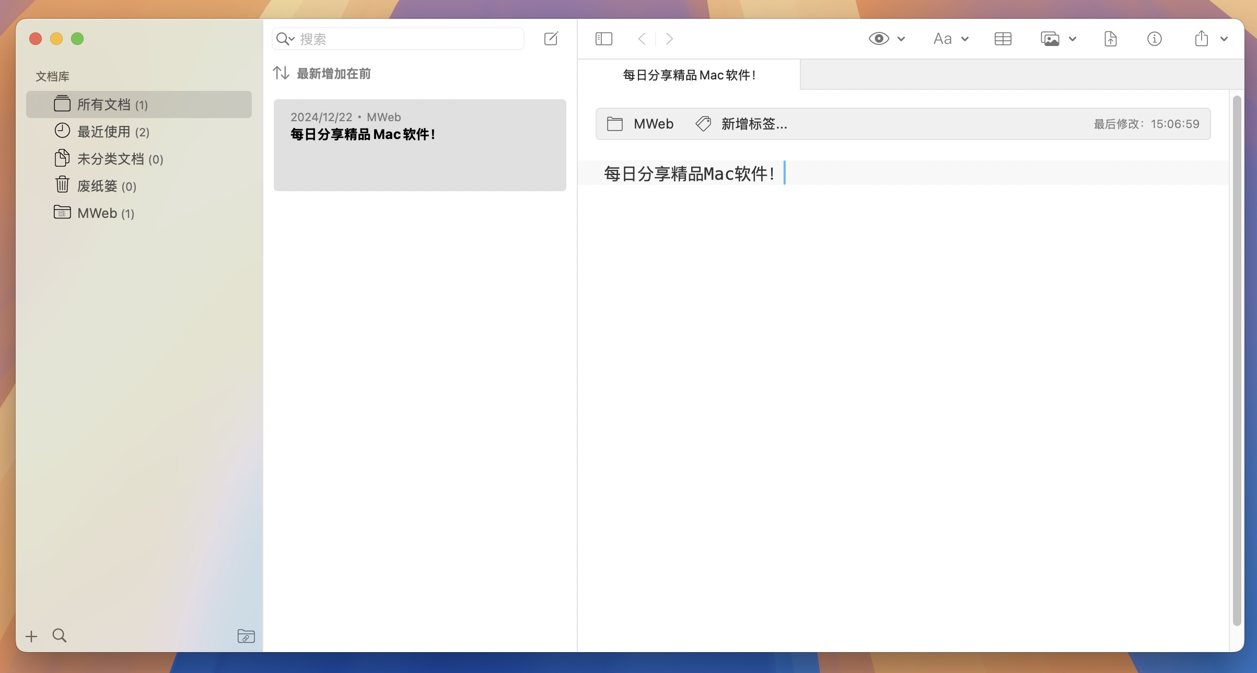1257x673 pixels.
Task: Open dropdown arrow next to eye icon
Action: pyautogui.click(x=901, y=39)
